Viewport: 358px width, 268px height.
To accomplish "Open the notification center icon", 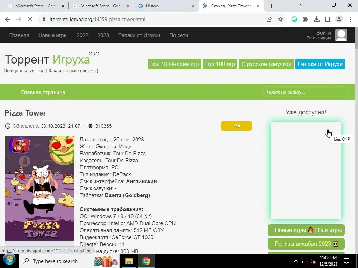I will pyautogui.click(x=346, y=261).
